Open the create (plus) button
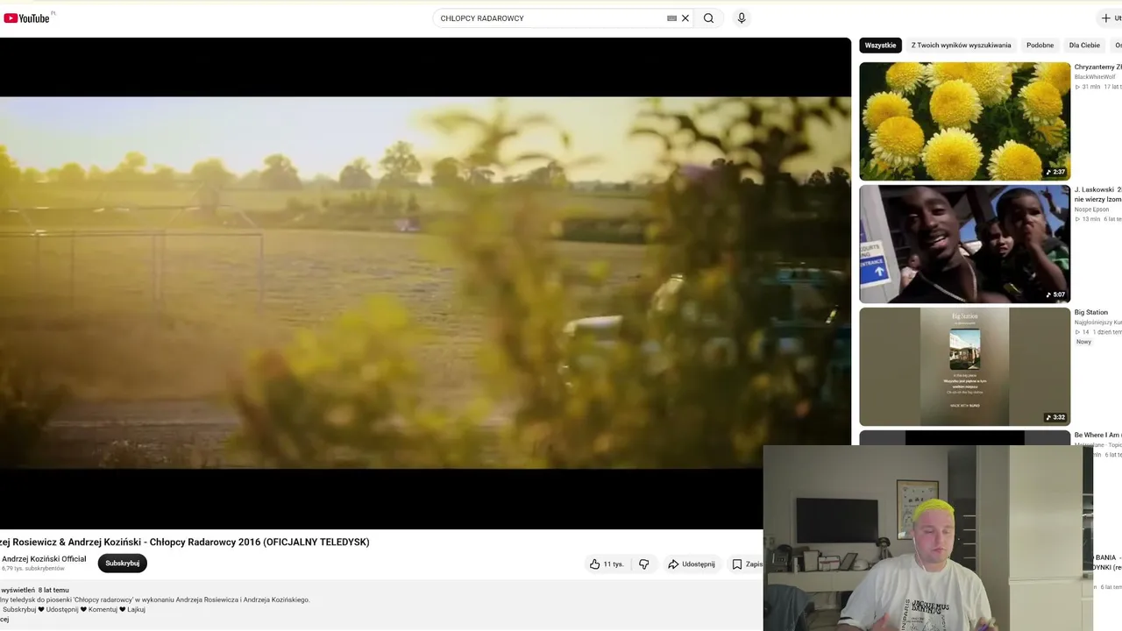The height and width of the screenshot is (631, 1122). 1110,18
